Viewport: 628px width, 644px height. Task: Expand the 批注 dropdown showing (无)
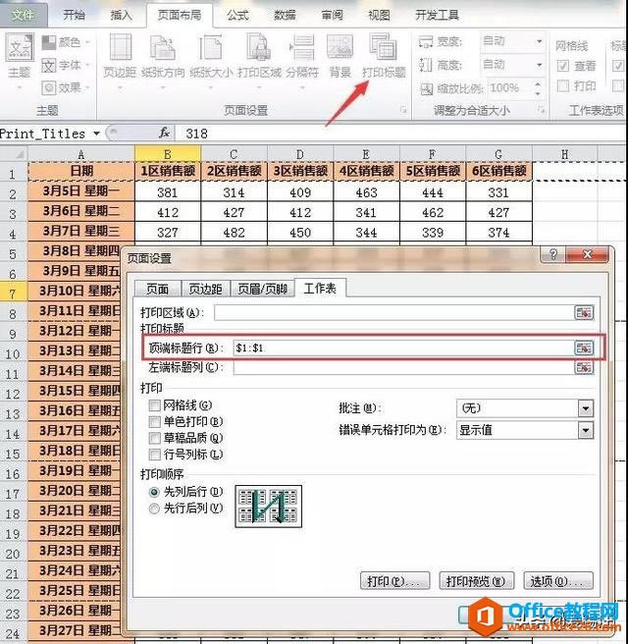[x=586, y=408]
